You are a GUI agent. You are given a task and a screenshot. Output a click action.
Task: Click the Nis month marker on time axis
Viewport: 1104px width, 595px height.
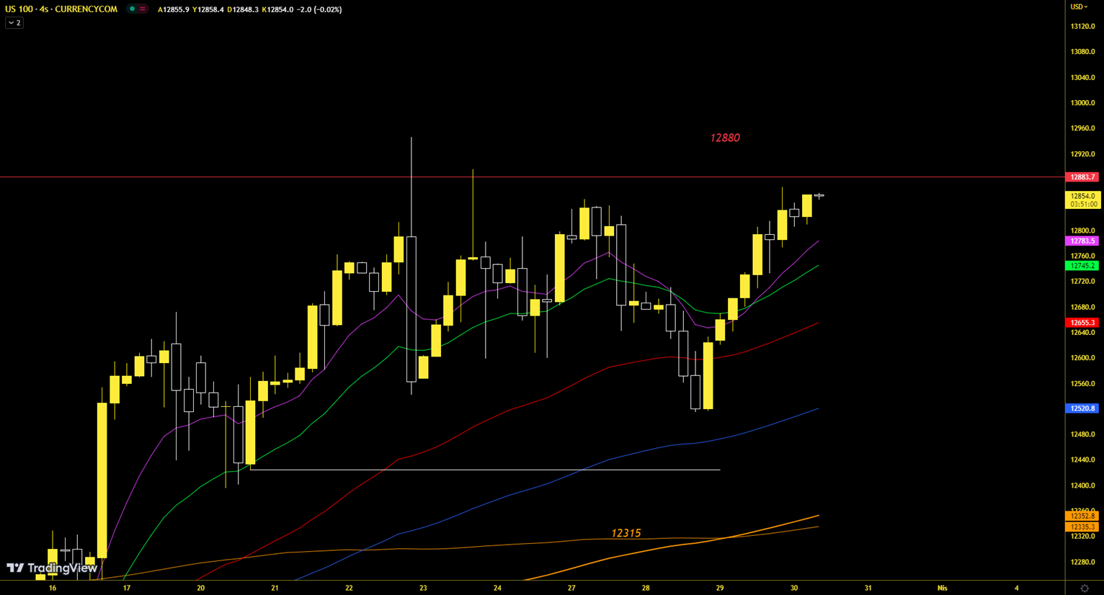pos(942,589)
